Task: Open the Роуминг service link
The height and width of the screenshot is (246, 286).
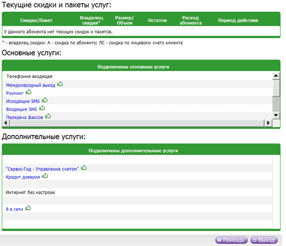Action: tap(15, 93)
